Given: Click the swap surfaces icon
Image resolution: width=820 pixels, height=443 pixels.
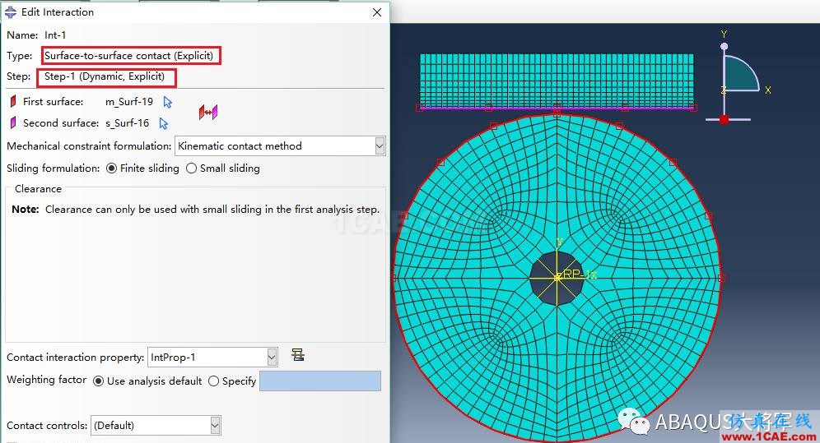Looking at the screenshot, I should tap(207, 112).
